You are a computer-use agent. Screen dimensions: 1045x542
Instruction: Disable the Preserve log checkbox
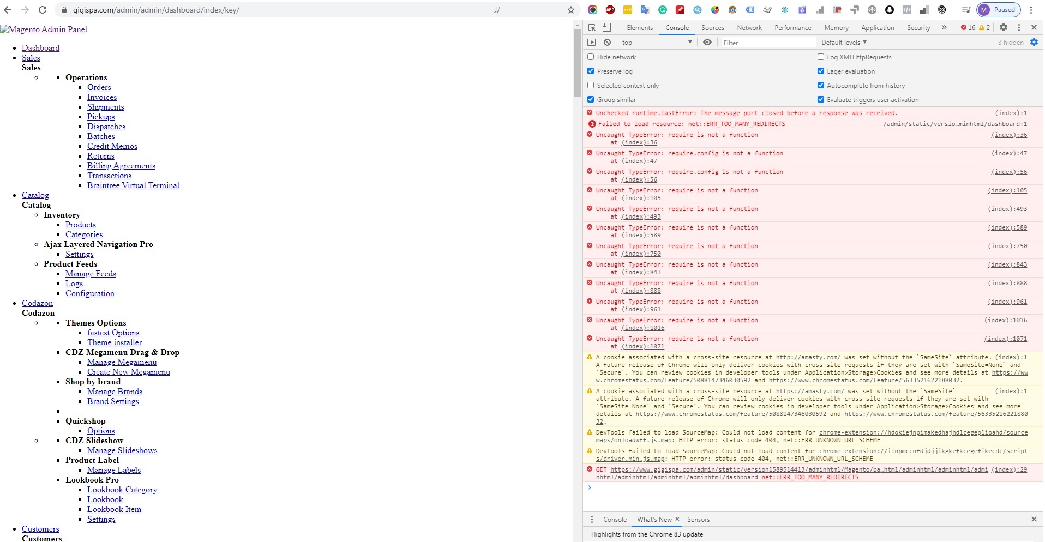pos(591,71)
